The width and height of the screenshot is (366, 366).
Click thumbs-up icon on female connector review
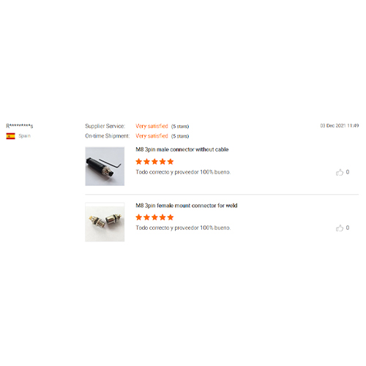pos(340,228)
